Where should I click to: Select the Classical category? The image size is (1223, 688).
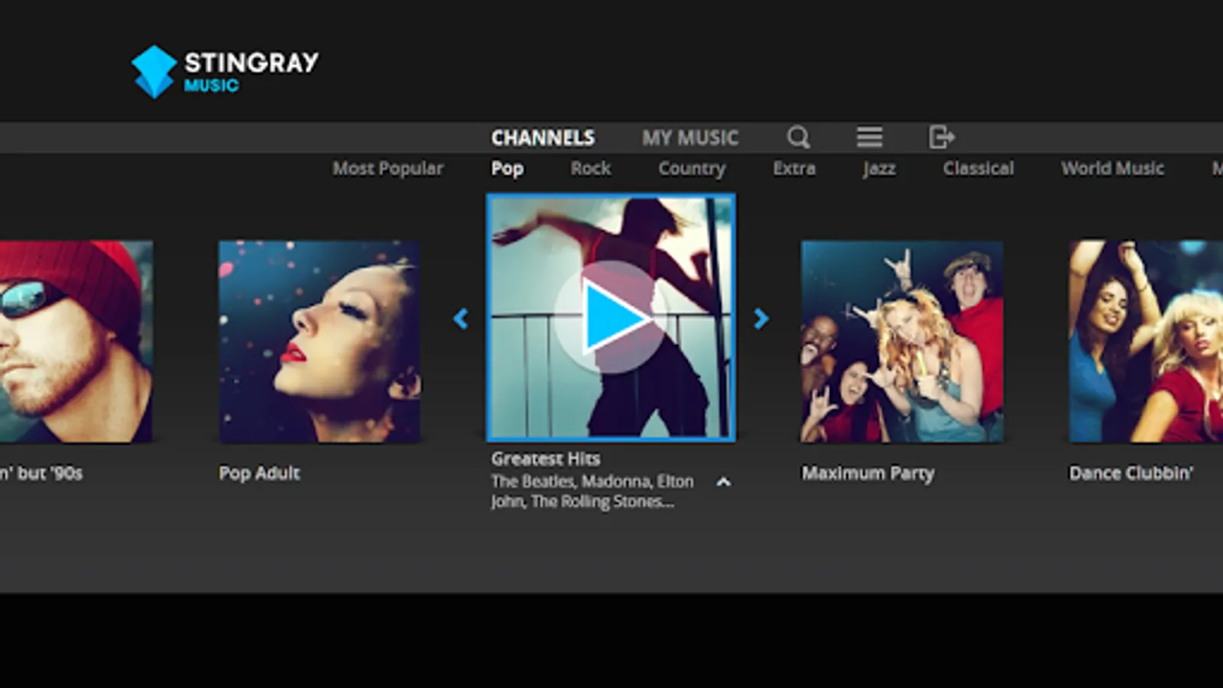(x=978, y=168)
